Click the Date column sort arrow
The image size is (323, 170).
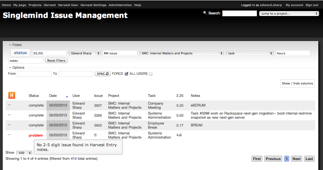[x=67, y=97]
